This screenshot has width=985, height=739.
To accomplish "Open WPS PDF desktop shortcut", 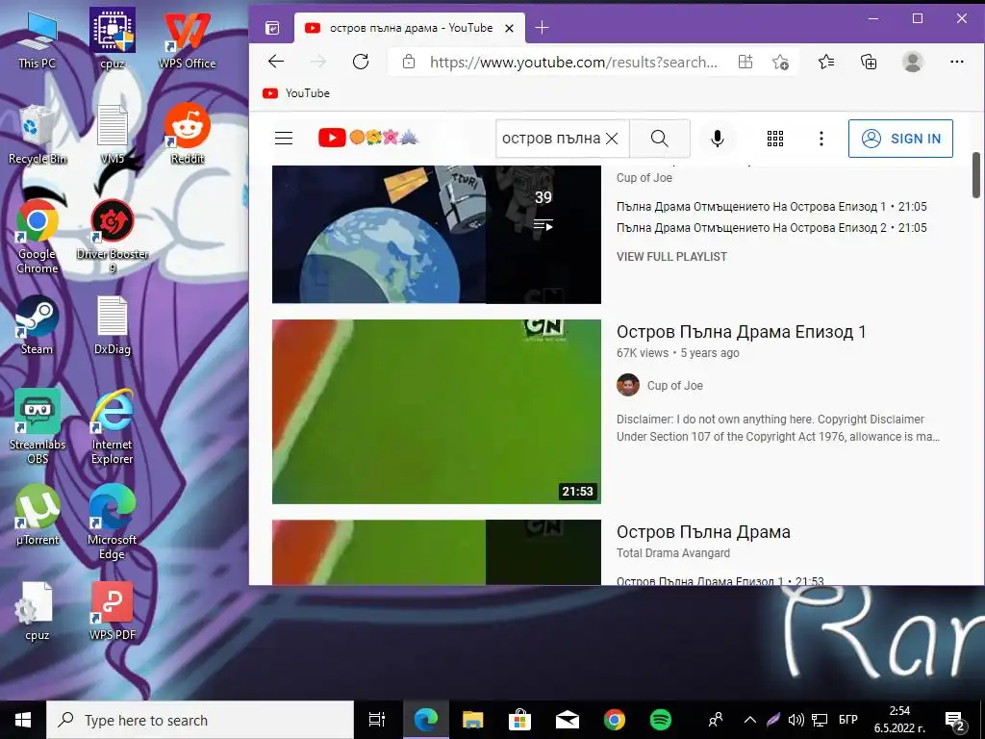I will click(113, 611).
